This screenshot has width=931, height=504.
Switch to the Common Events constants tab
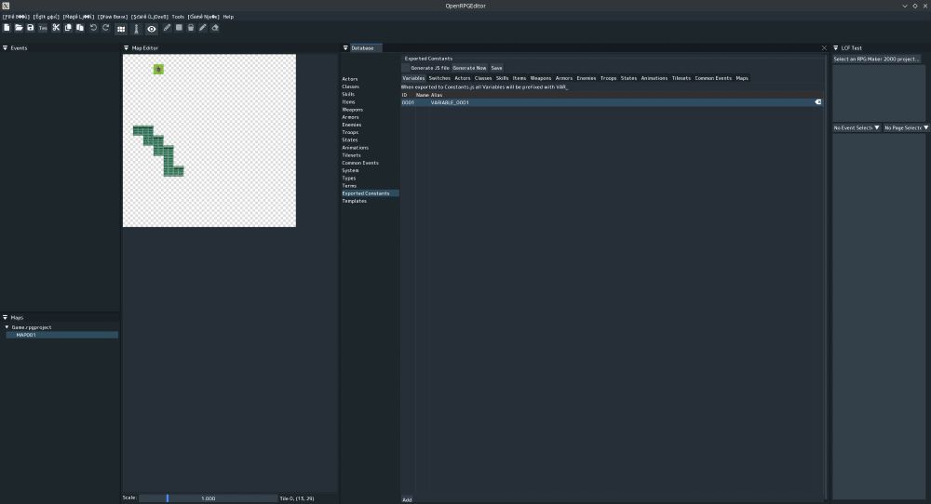[x=713, y=78]
